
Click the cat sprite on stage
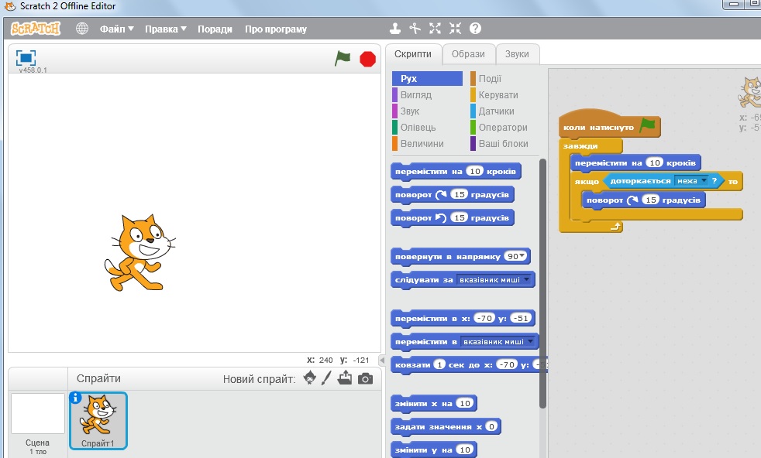click(139, 252)
